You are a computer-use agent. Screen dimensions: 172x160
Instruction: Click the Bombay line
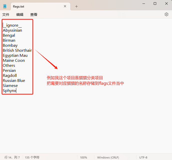pos(10,45)
